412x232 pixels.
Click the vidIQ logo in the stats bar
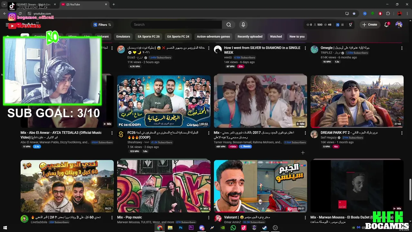pyautogui.click(x=337, y=25)
